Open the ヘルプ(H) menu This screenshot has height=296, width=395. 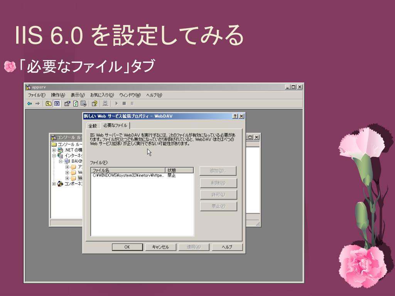154,95
